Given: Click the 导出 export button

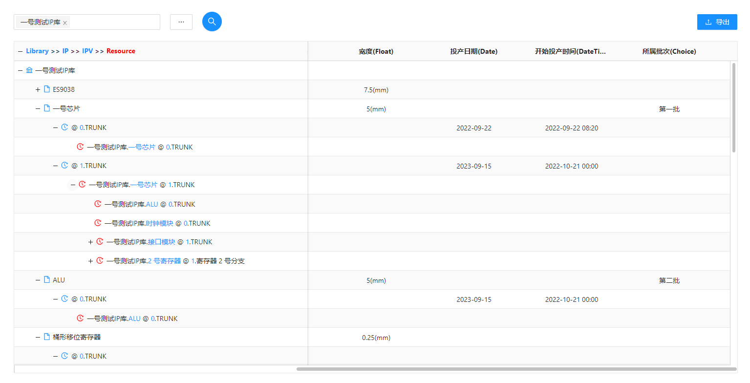Looking at the screenshot, I should (717, 22).
